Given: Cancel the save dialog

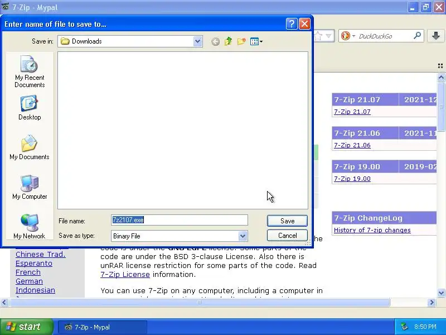Looking at the screenshot, I should tap(287, 236).
